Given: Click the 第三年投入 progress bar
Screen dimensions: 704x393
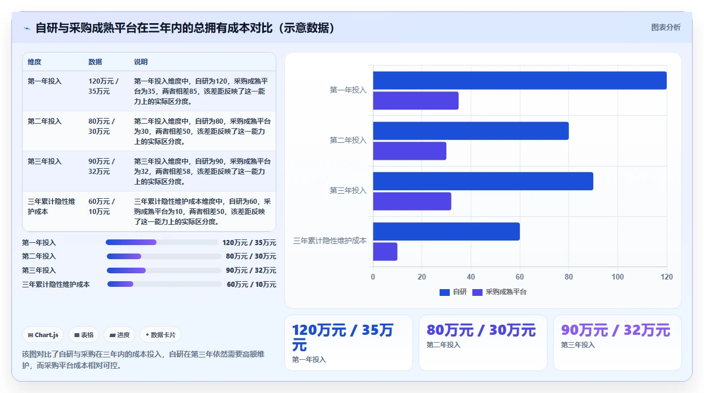Looking at the screenshot, I should click(164, 270).
